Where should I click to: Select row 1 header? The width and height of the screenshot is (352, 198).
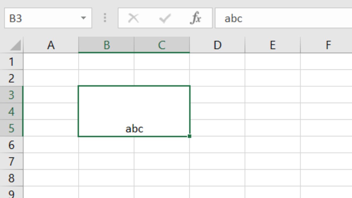[x=11, y=62]
